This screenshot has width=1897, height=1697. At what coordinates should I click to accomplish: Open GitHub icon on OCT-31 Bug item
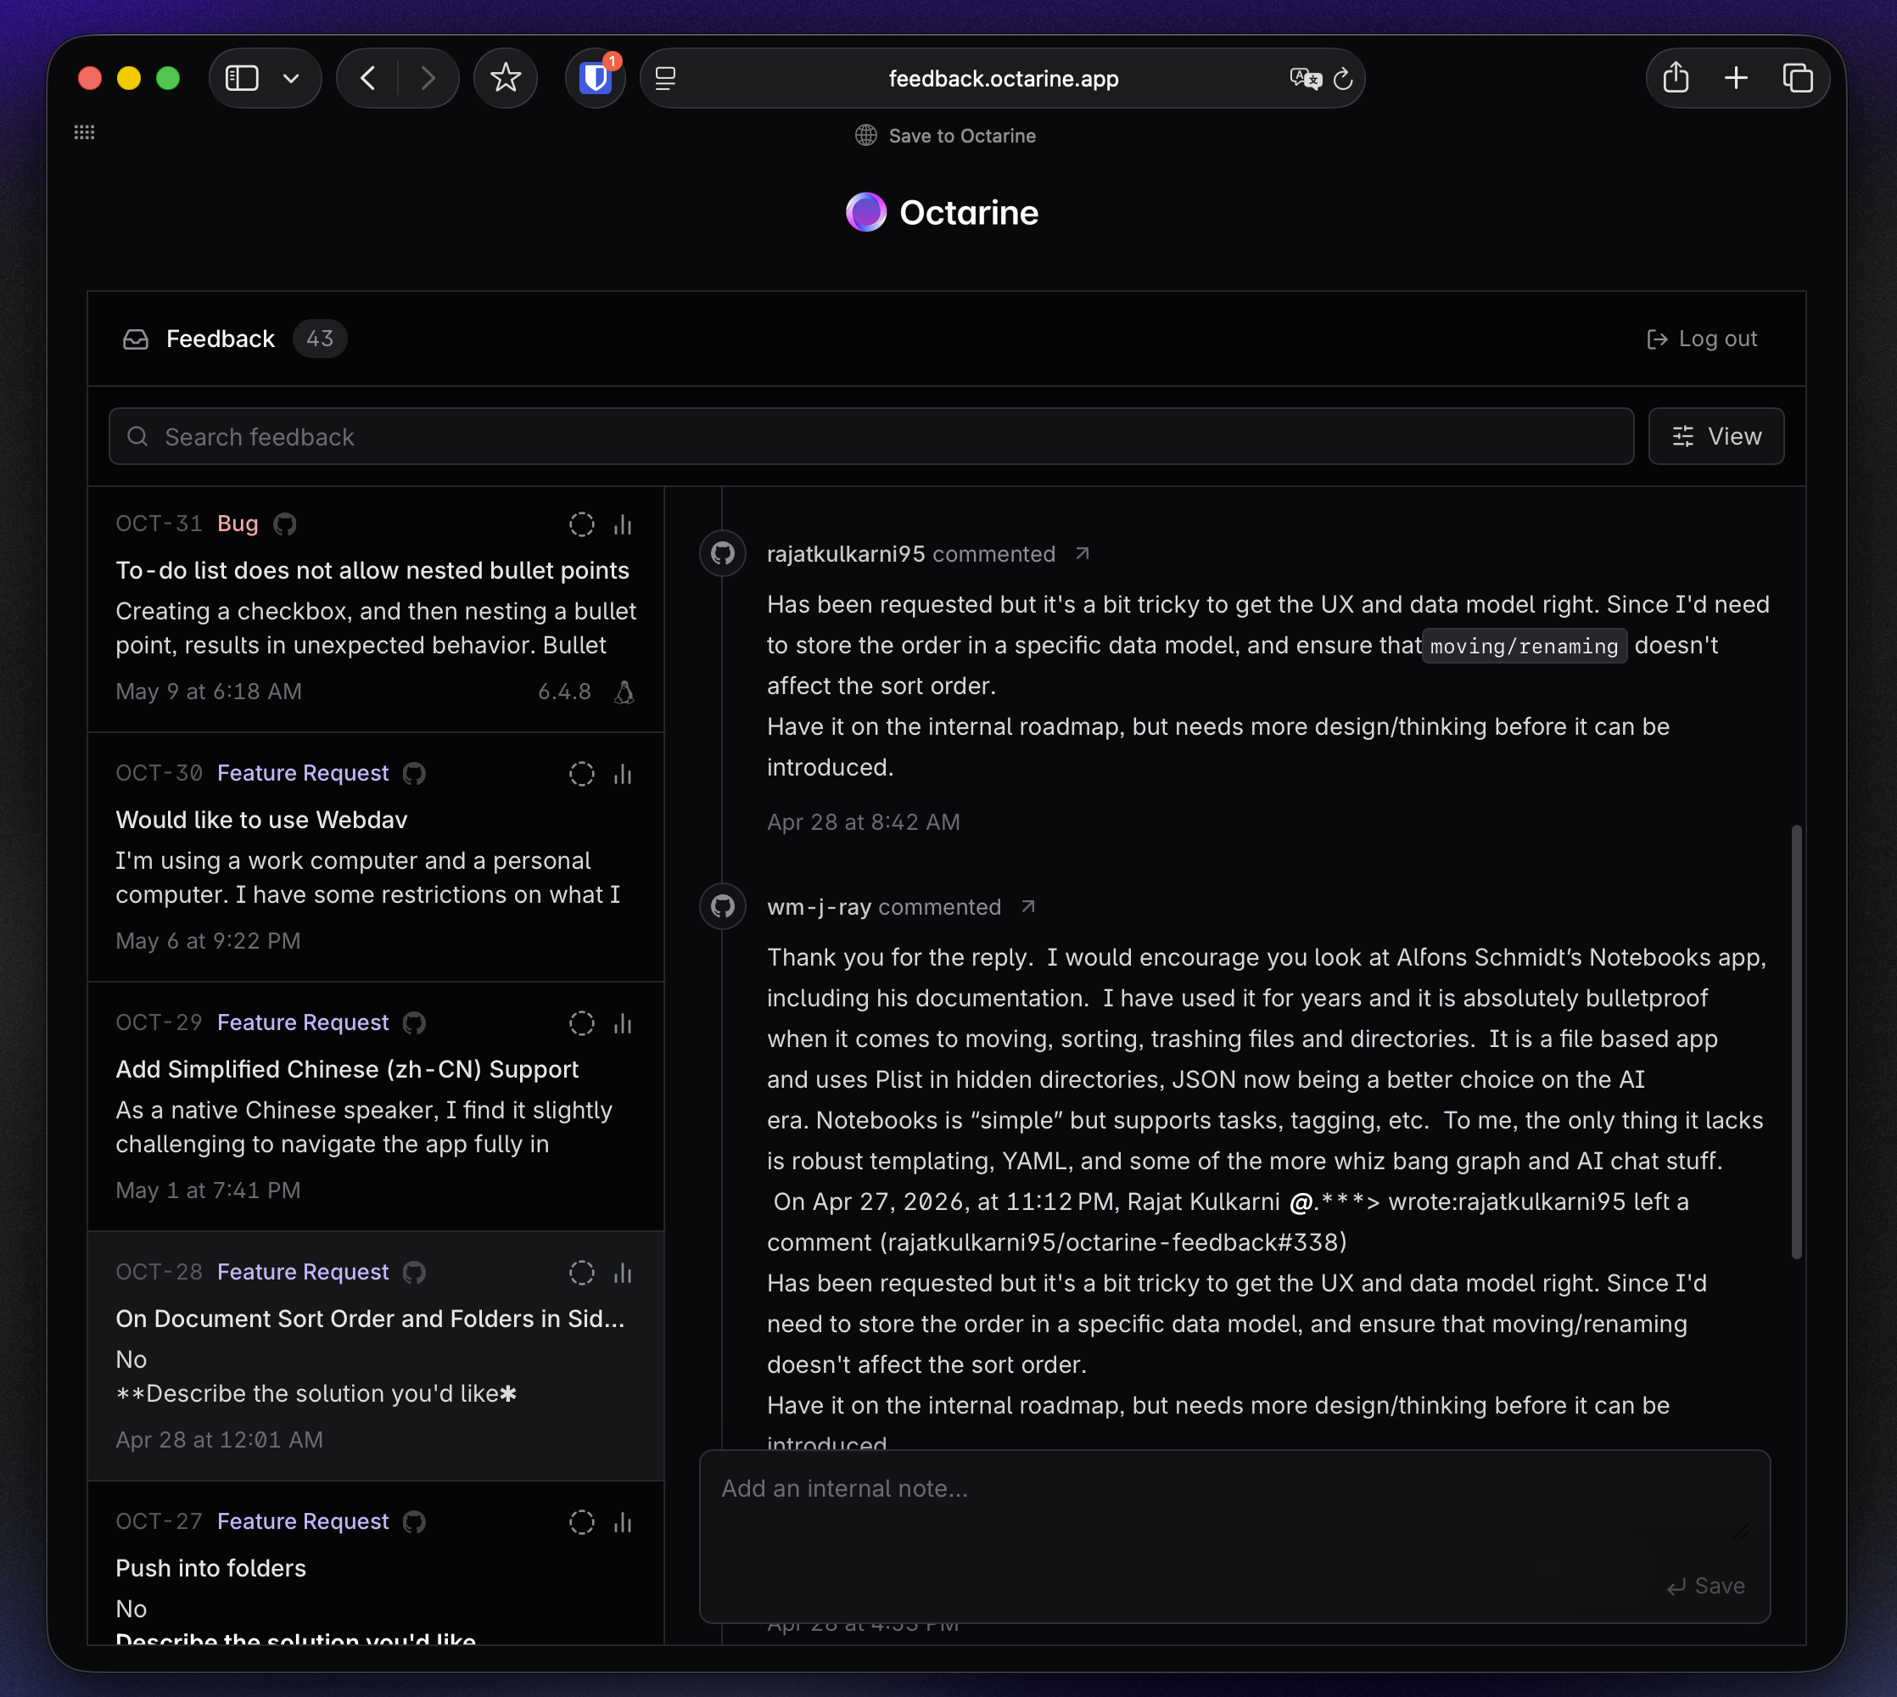click(x=285, y=525)
